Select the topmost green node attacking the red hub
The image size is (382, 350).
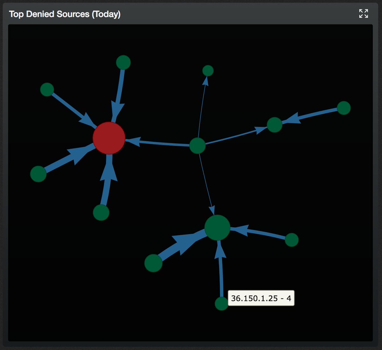tap(124, 63)
